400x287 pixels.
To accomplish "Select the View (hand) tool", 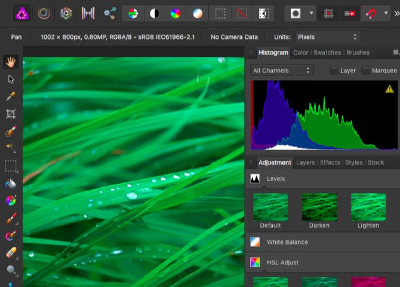I will (x=11, y=61).
